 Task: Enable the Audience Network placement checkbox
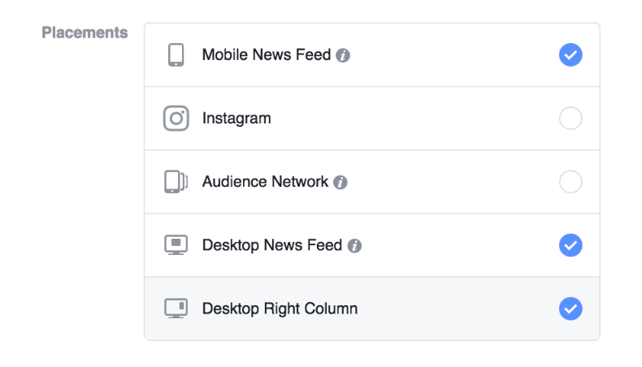570,182
